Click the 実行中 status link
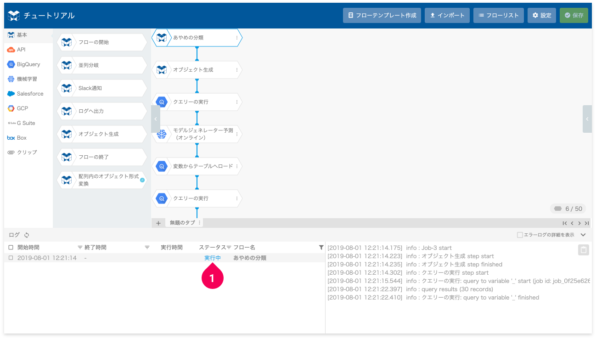 [x=213, y=258]
